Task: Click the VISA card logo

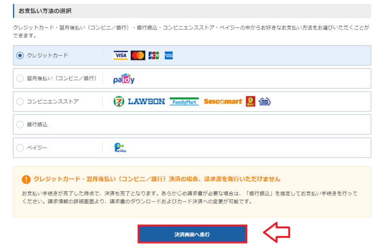Action: 121,55
